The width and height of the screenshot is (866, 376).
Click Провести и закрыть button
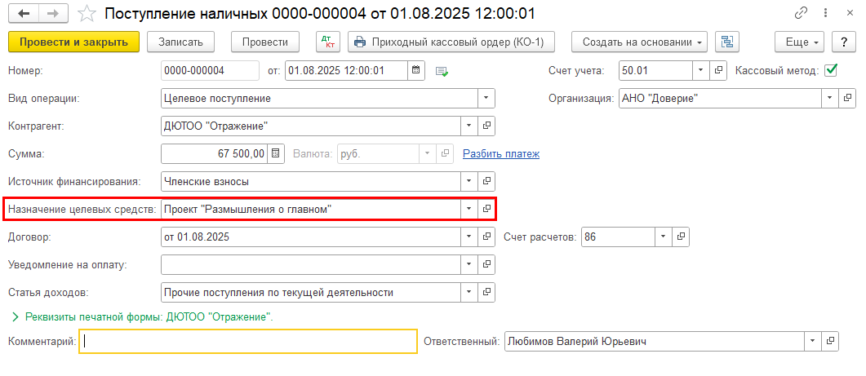73,42
